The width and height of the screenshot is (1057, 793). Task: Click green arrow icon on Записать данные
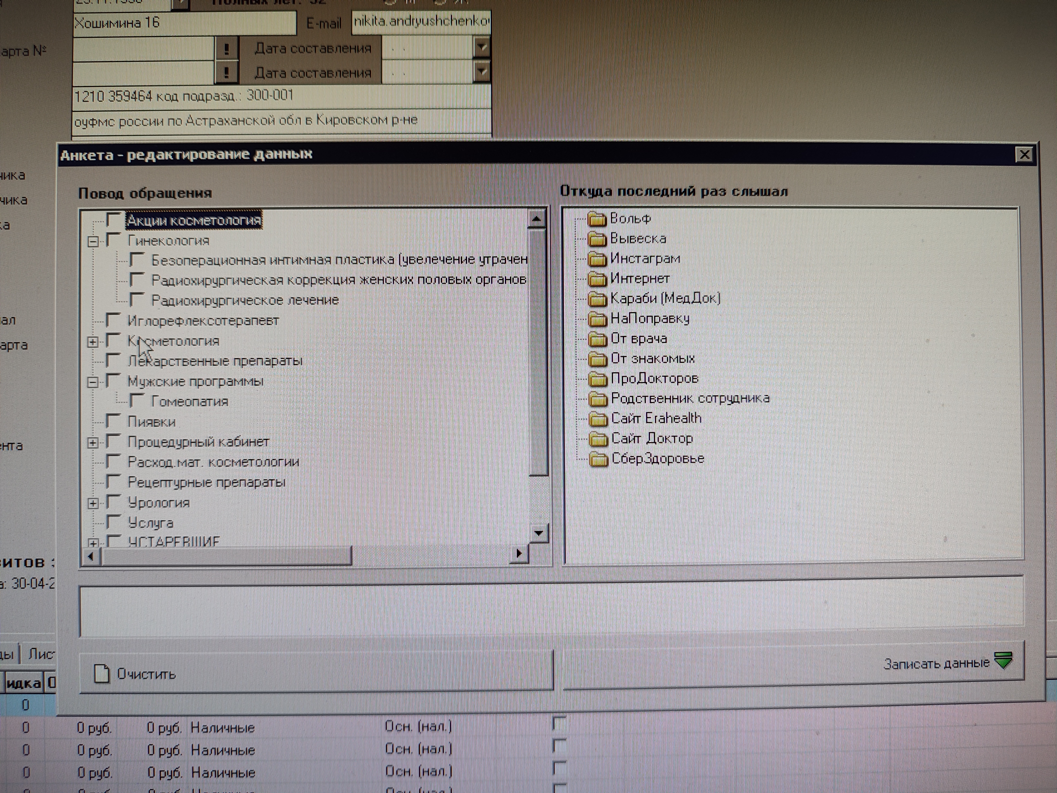(1003, 660)
